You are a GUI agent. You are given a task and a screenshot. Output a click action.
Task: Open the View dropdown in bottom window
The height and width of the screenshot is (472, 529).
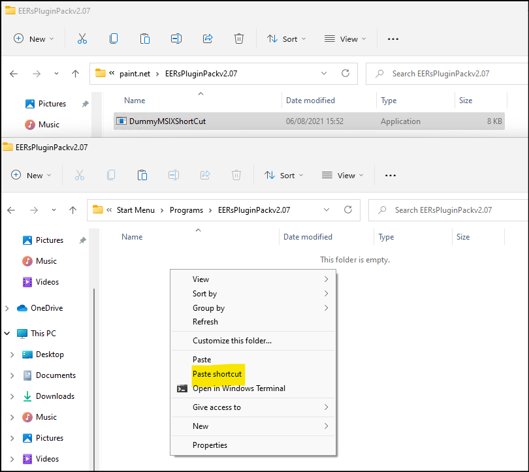tap(344, 176)
